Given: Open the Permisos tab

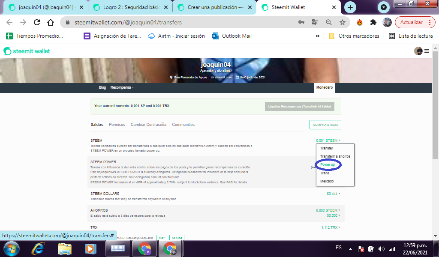Looking at the screenshot, I should 117,125.
